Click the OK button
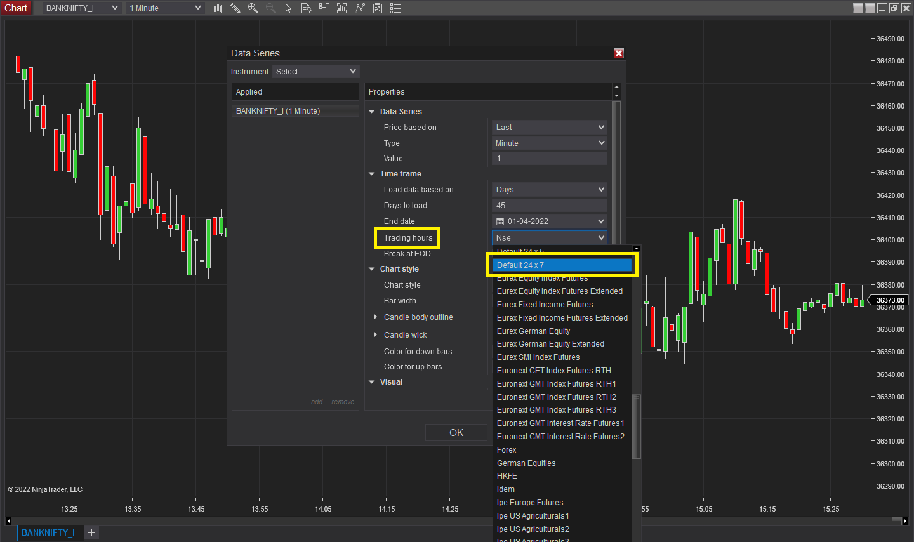The height and width of the screenshot is (542, 914). click(x=456, y=433)
